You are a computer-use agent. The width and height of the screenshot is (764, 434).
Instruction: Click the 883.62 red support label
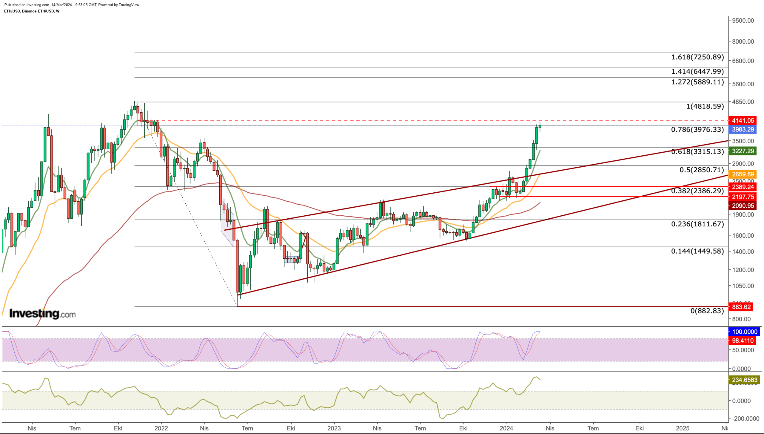click(741, 307)
